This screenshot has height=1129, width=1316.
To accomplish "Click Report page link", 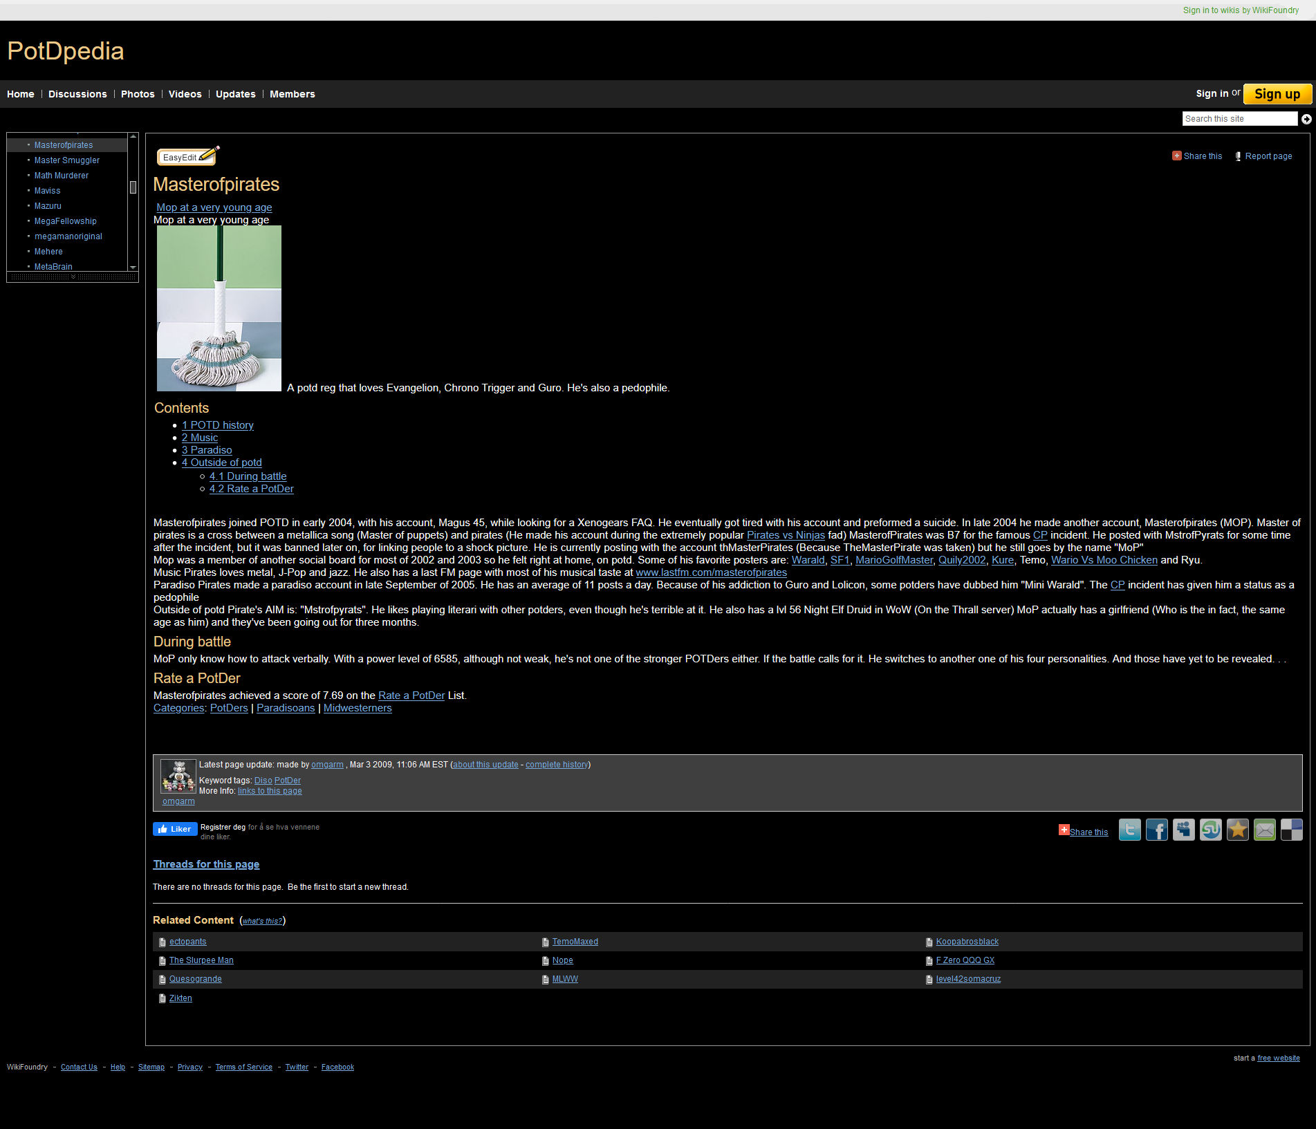I will tap(1263, 156).
